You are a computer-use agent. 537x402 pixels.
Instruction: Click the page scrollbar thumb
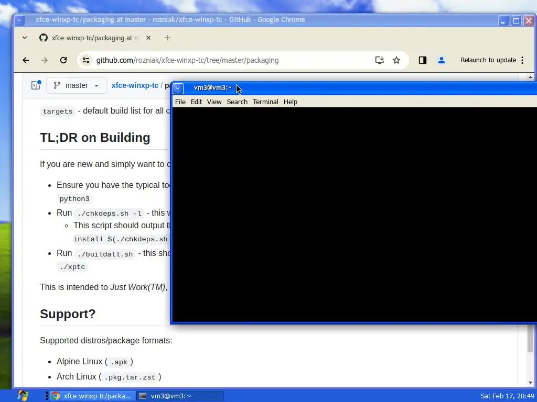(x=531, y=338)
